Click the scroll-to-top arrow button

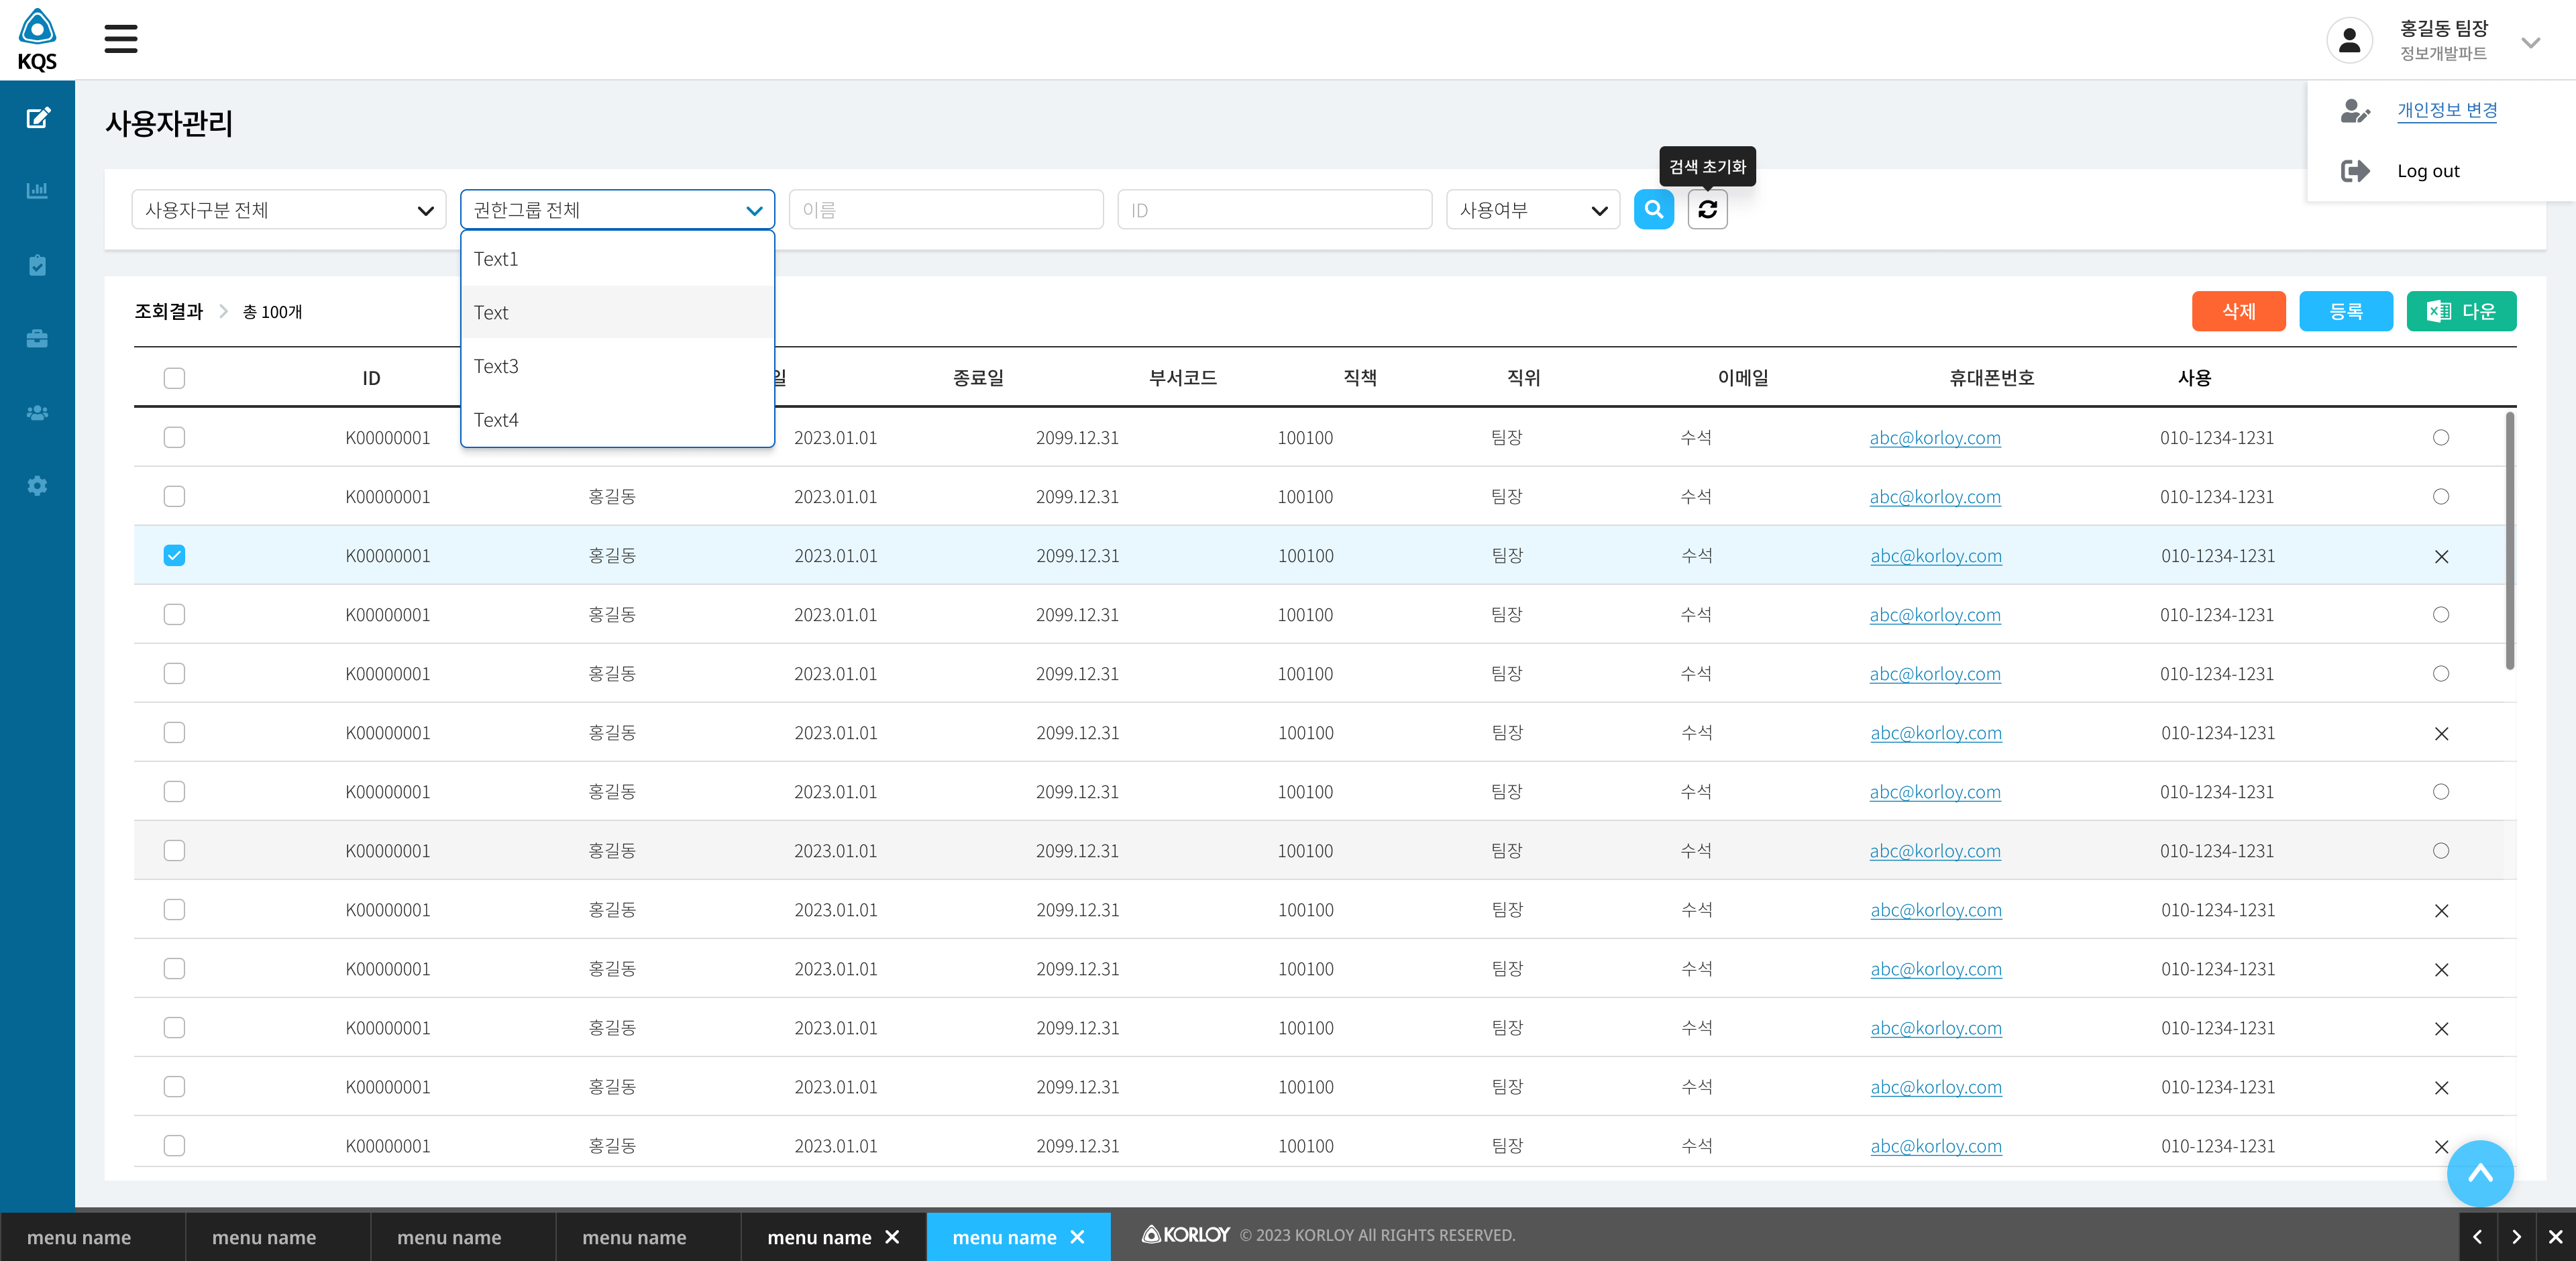coord(2480,1173)
